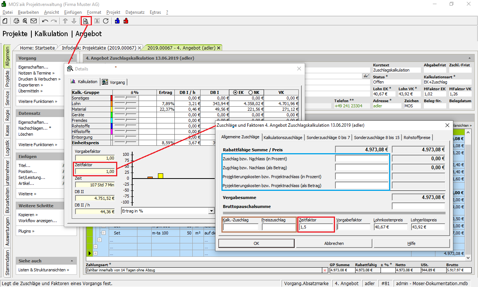478x287 pixels.
Task: Switch to the Kalkulationszuschläge tab
Action: [x=283, y=138]
